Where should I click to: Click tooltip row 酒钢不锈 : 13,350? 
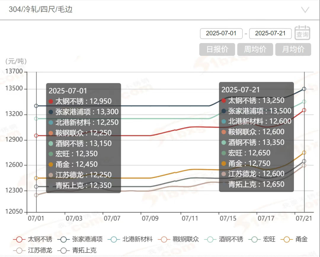click(253, 142)
